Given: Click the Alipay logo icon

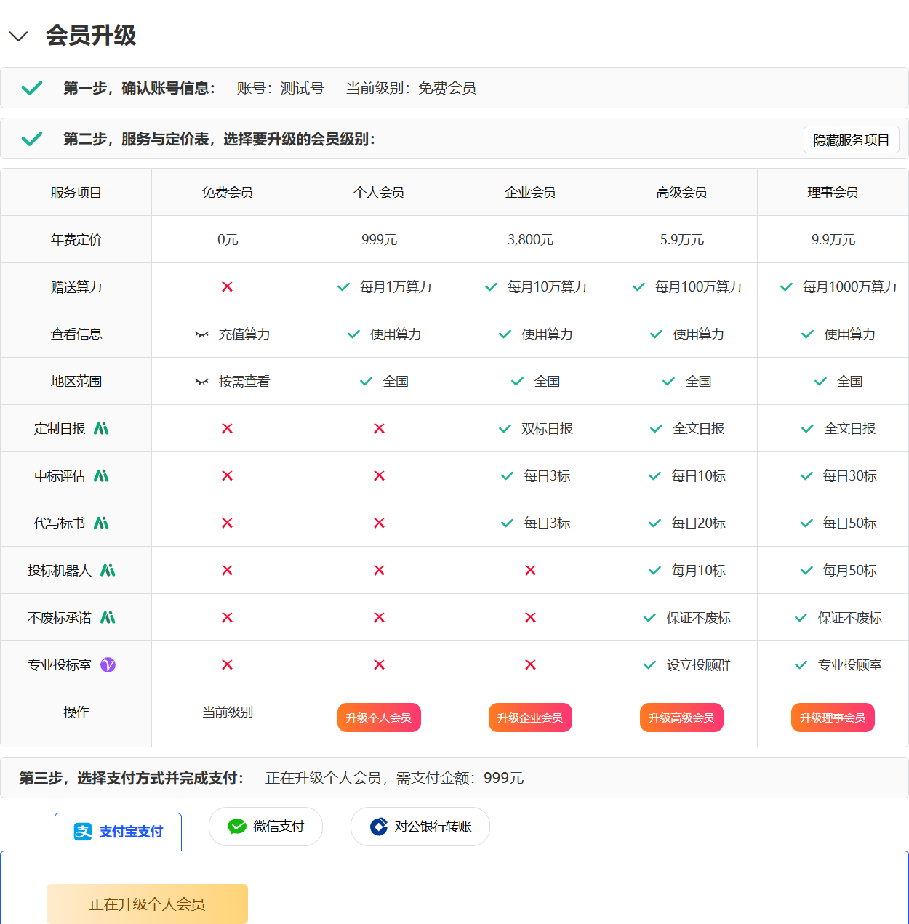Looking at the screenshot, I should tap(83, 832).
